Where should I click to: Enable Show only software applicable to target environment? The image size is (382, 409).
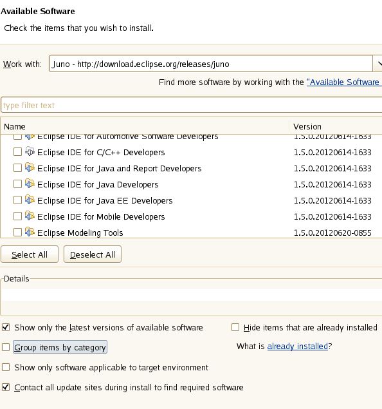6,367
